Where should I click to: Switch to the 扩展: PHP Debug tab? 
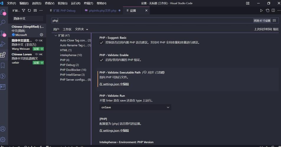pos(65,11)
